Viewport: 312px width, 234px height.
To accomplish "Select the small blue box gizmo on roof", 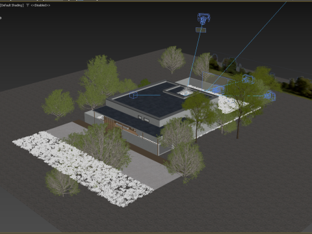I will click(133, 95).
